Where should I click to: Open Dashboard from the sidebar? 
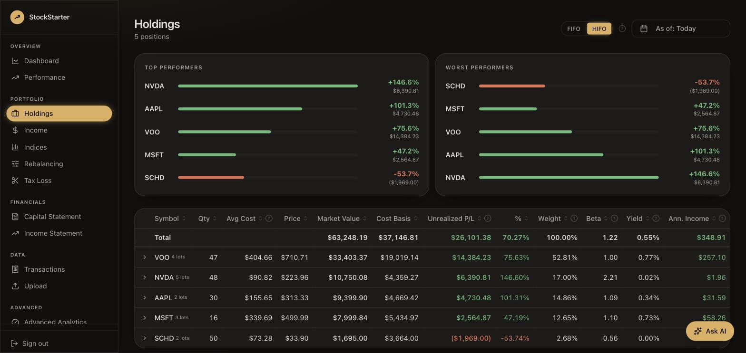pos(59,61)
